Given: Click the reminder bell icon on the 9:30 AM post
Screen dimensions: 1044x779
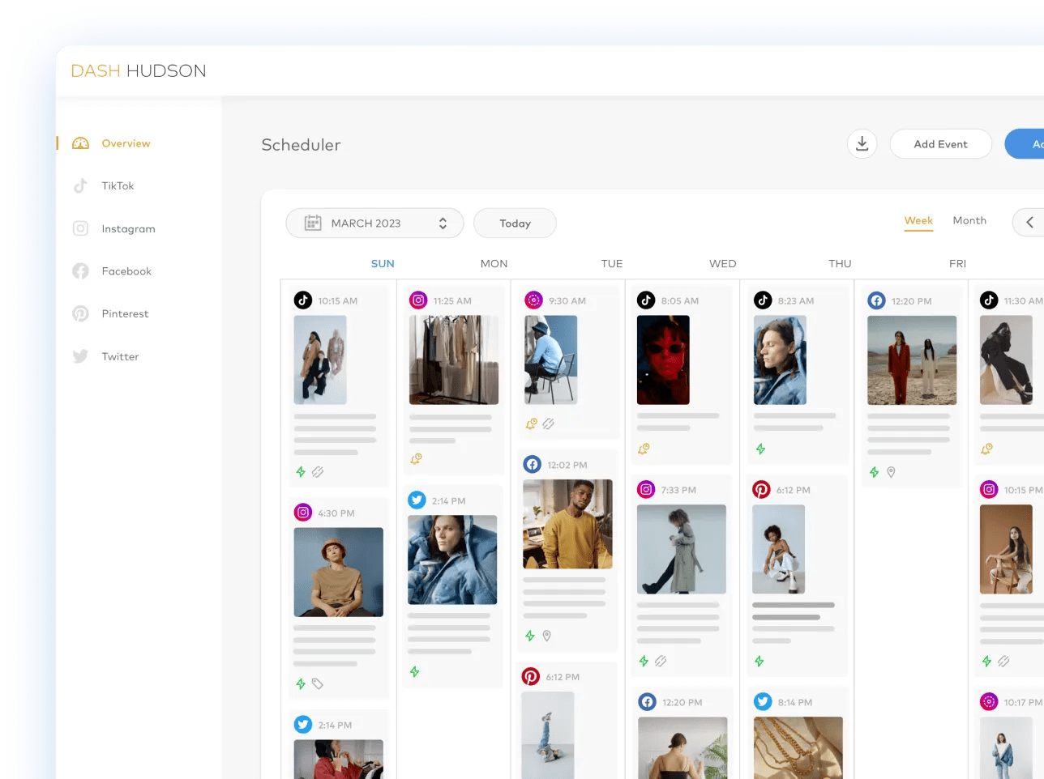Looking at the screenshot, I should (531, 424).
